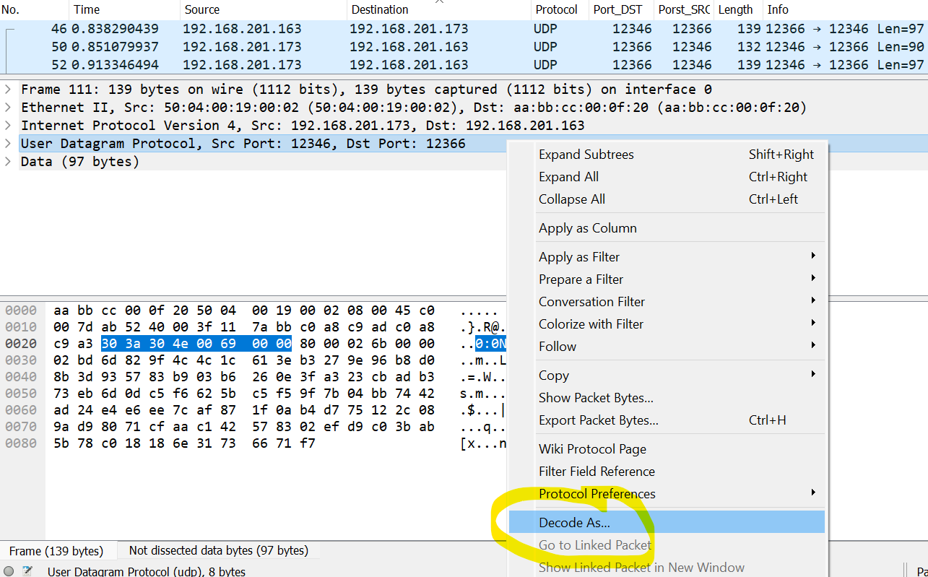Choose Expand Subtrees menu entry
This screenshot has height=577, width=928.
click(667, 155)
